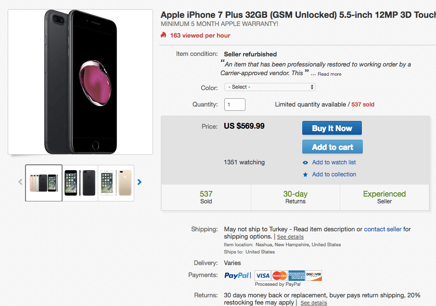
Task: Open shipping See details link
Action: tap(290, 237)
